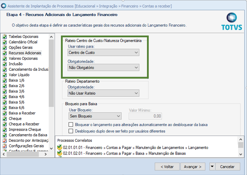The width and height of the screenshot is (247, 175).
Task: Click the Valor Mínimo input field
Action: click(145, 116)
